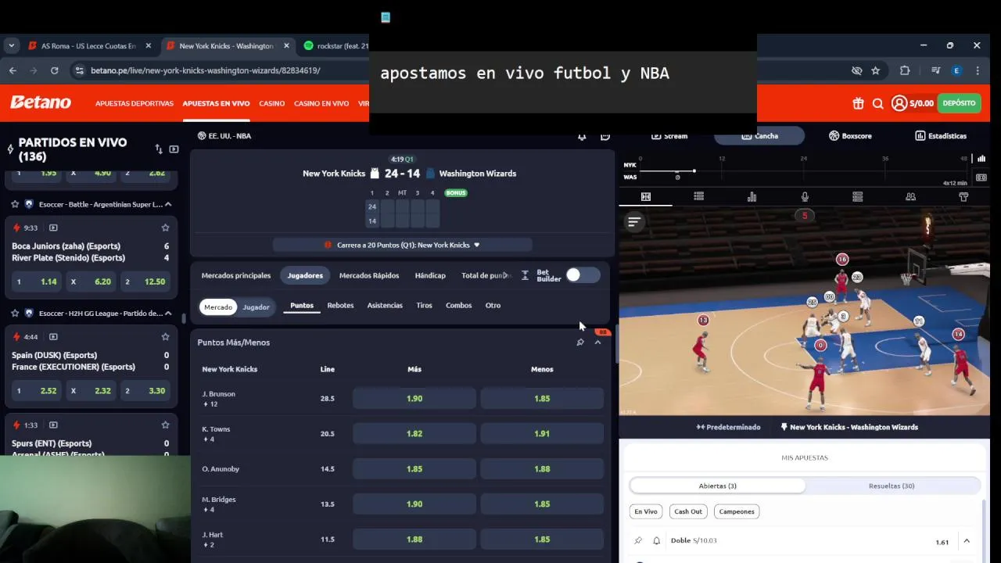This screenshot has height=563, width=1001.
Task: Open the Chrome three-dot menu
Action: tap(978, 70)
